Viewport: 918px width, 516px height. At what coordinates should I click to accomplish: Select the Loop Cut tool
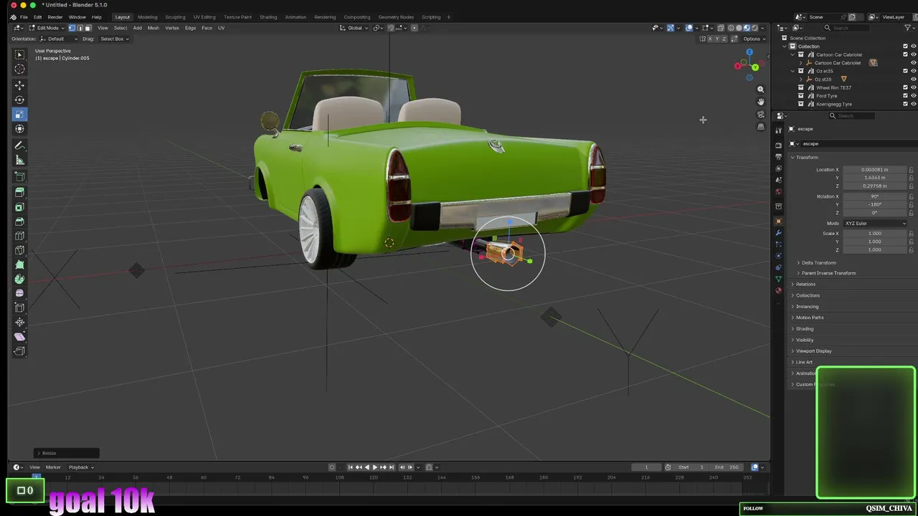19,236
